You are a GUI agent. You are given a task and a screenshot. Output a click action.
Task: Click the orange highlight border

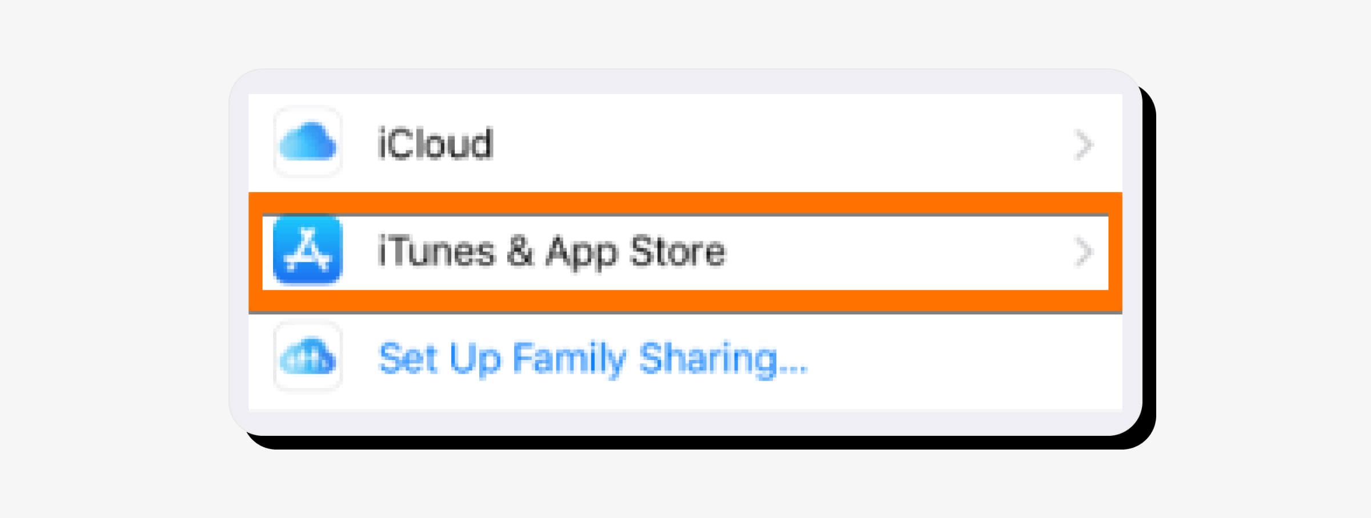pos(685,203)
